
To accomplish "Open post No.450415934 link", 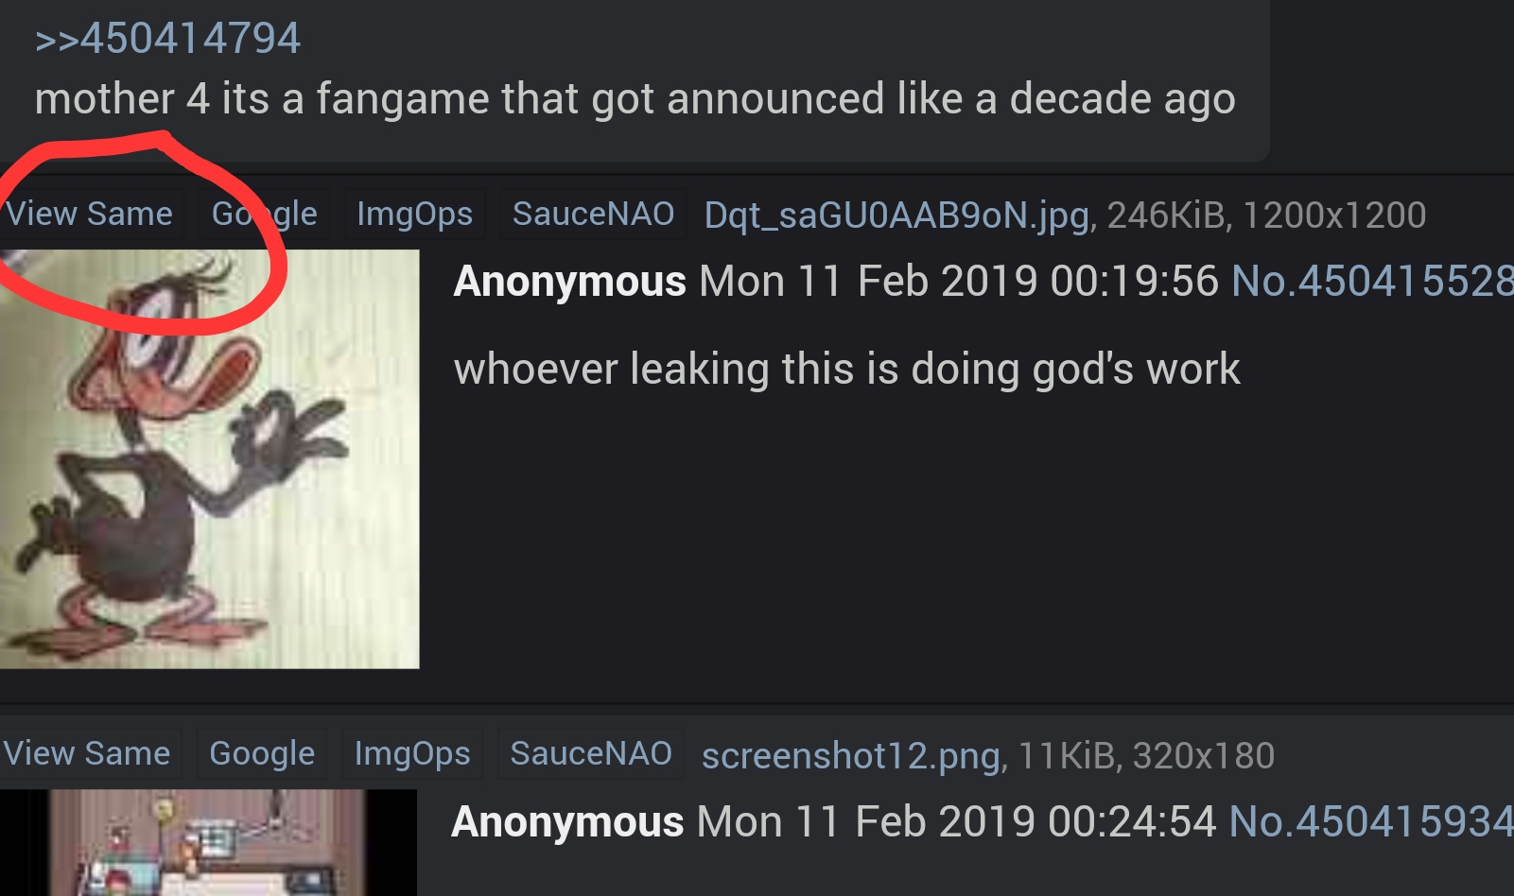I will click(1371, 821).
